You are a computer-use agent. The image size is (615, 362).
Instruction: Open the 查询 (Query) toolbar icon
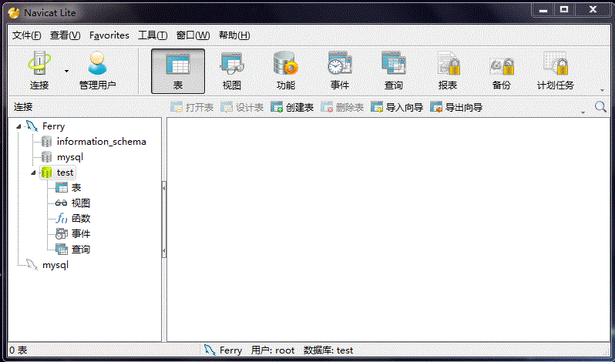(x=393, y=70)
